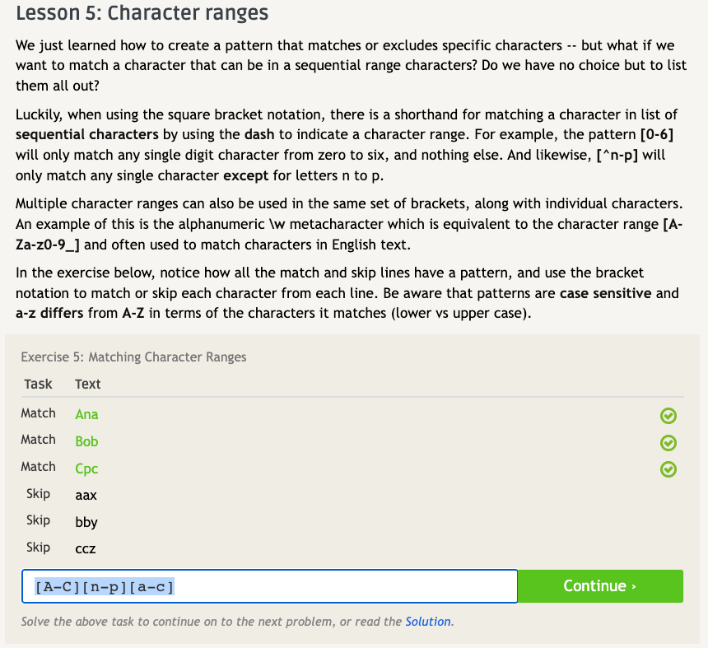Click the skip text aax
Viewport: 708px width, 648px height.
click(86, 496)
